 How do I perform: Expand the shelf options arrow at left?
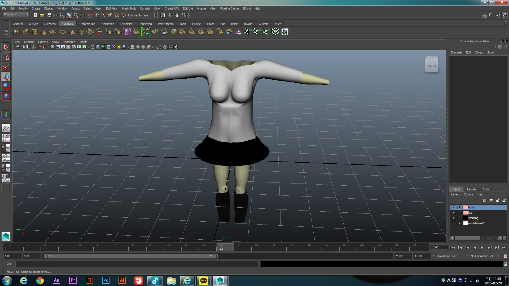coord(7,35)
